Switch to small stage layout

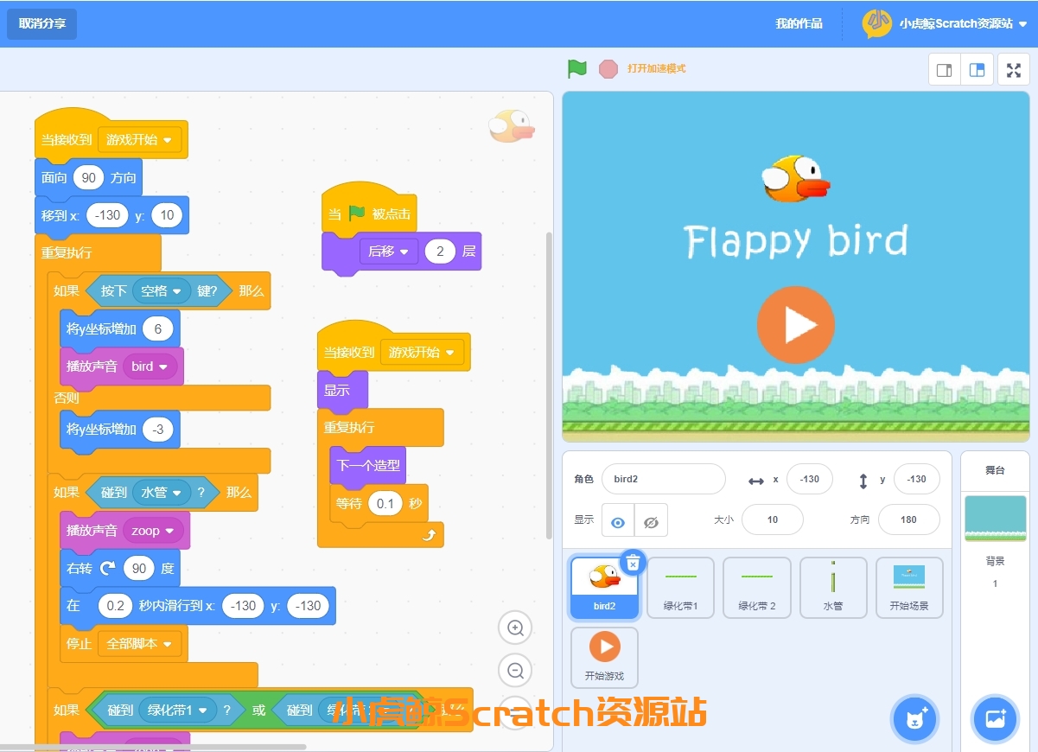(945, 70)
